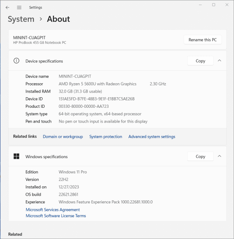Select the 22H2 version value

pos(64,179)
